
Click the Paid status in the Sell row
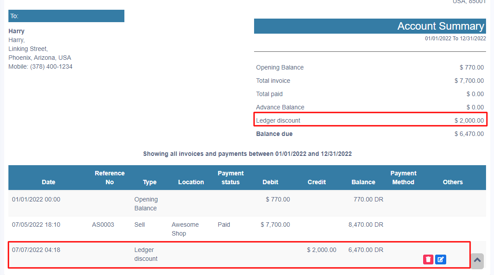(x=224, y=225)
